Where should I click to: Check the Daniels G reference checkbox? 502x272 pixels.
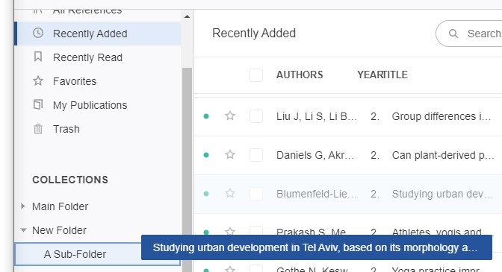click(256, 155)
